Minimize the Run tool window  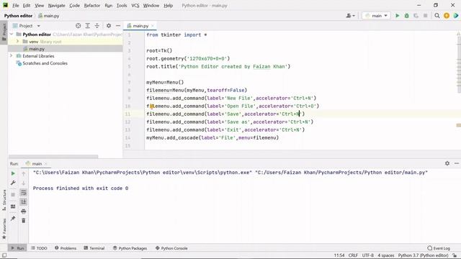(457, 163)
